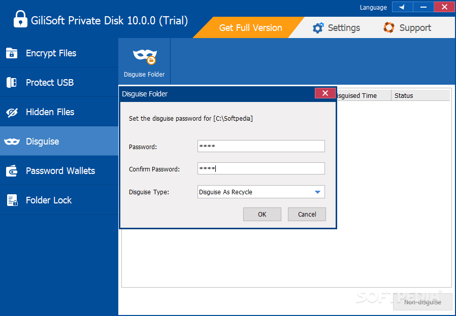This screenshot has width=456, height=316.
Task: Open Settings
Action: pyautogui.click(x=336, y=28)
